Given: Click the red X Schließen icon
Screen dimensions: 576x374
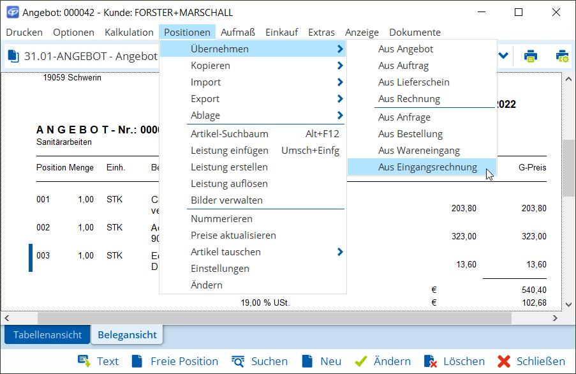Looking at the screenshot, I should 504,361.
